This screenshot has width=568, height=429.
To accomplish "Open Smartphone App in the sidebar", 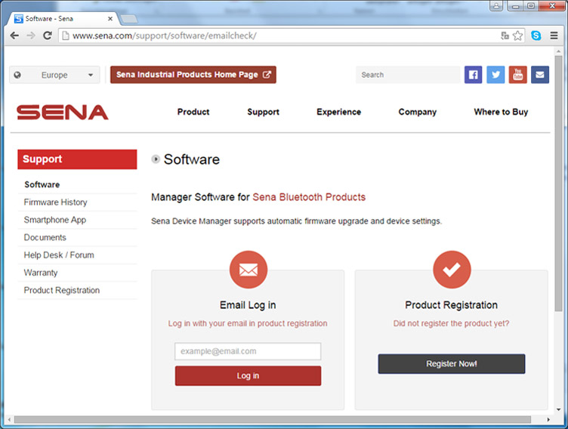I will (x=54, y=220).
